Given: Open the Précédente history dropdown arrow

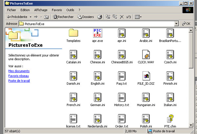Looking at the screenshot, I should [x=31, y=17].
